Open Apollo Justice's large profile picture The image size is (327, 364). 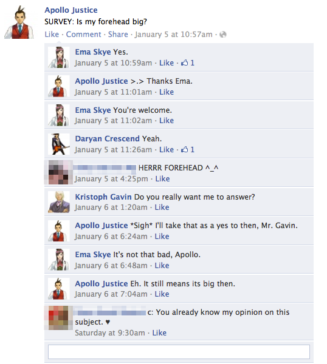19,22
